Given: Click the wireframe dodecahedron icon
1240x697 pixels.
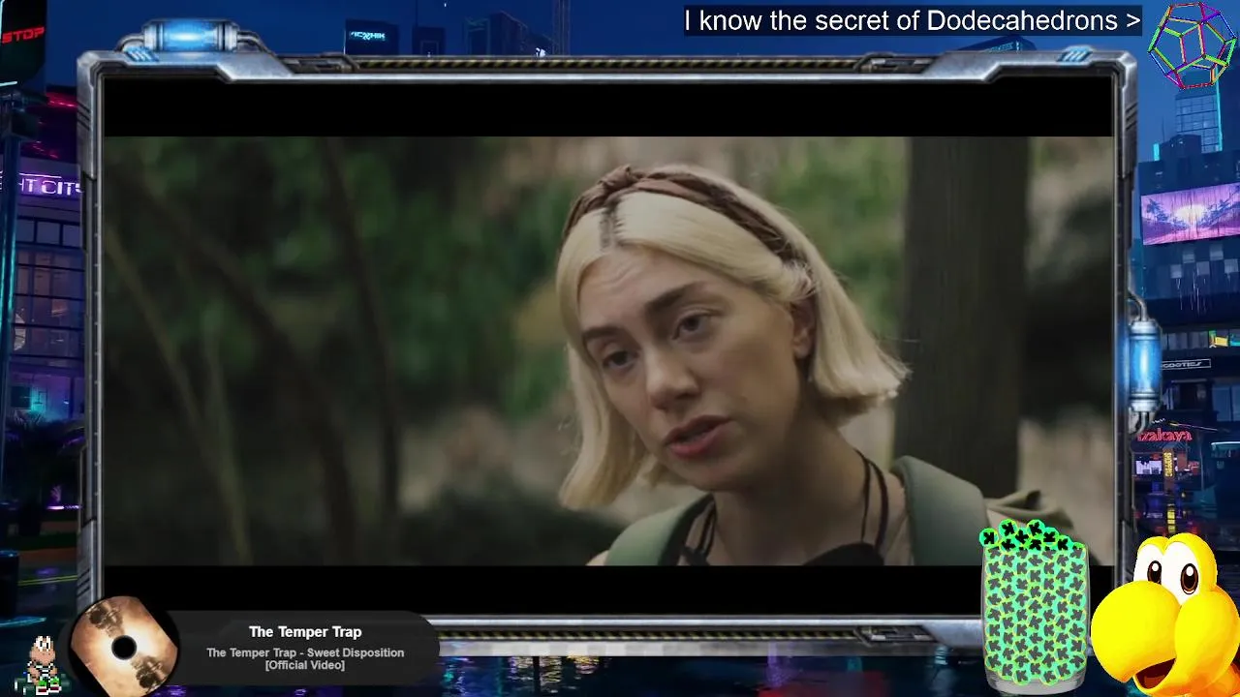Looking at the screenshot, I should 1192,45.
